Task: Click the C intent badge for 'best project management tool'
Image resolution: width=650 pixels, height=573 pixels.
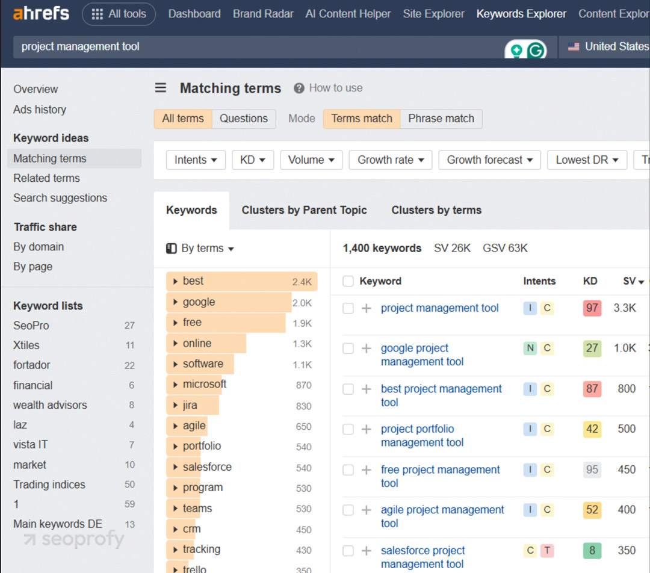Action: (547, 389)
